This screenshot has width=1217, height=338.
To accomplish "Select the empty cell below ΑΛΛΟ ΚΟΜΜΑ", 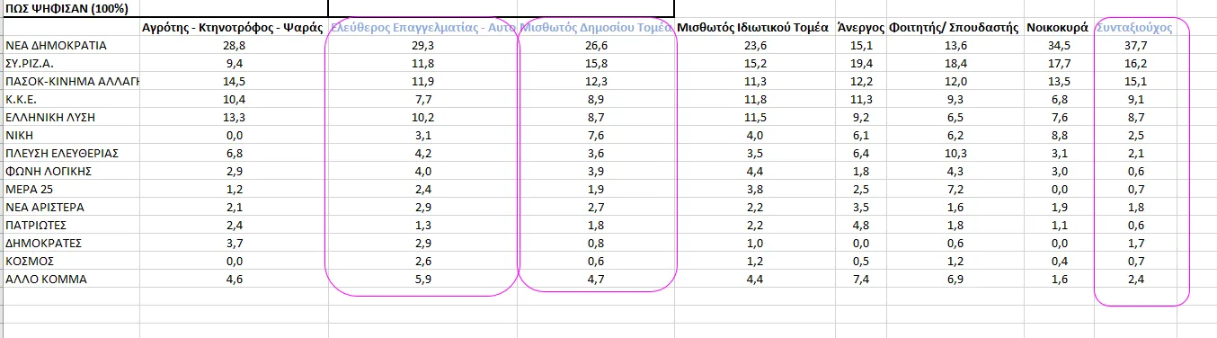I will click(x=70, y=297).
